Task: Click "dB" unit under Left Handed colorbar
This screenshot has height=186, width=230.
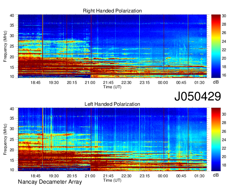Action: pyautogui.click(x=216, y=175)
